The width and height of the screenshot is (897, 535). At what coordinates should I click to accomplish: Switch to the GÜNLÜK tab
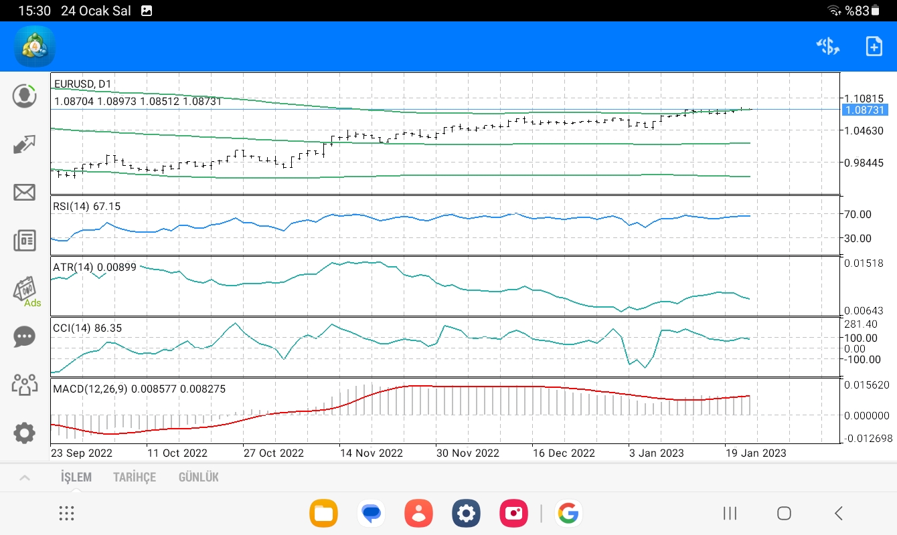(x=199, y=477)
